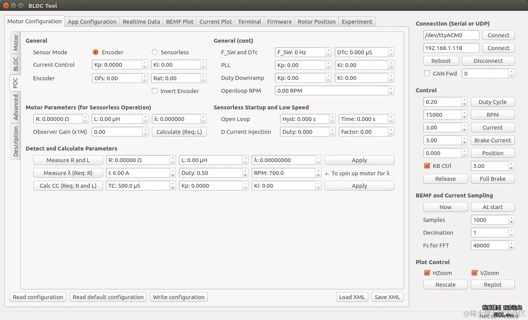This screenshot has height=320, width=528.
Task: Click the Release button
Action: click(x=445, y=179)
